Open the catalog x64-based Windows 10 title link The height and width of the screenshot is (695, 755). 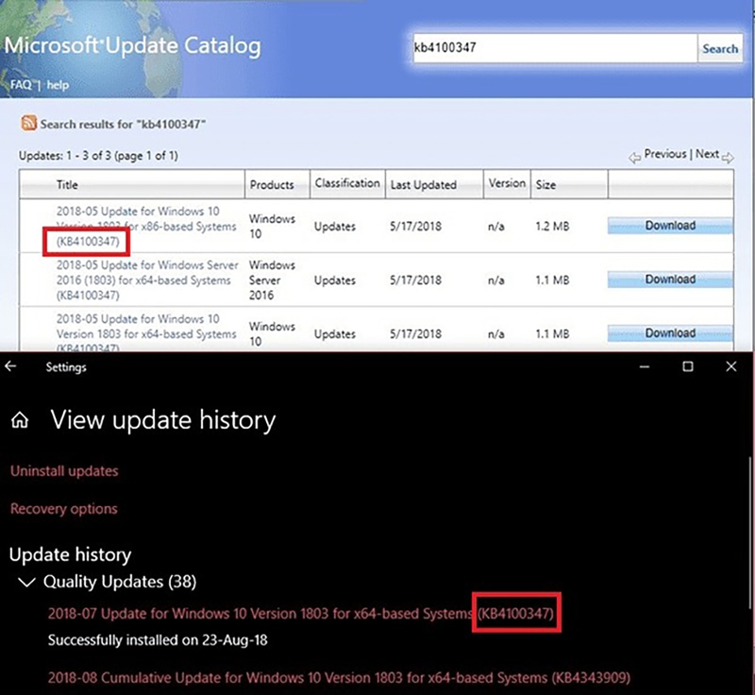click(146, 333)
